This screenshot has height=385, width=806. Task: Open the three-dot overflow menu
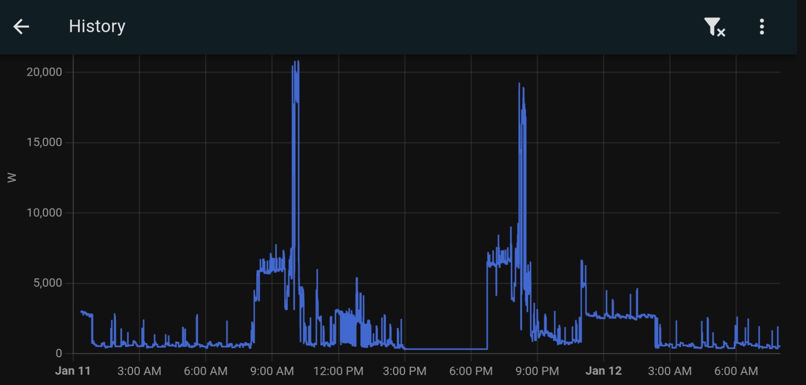pos(762,27)
